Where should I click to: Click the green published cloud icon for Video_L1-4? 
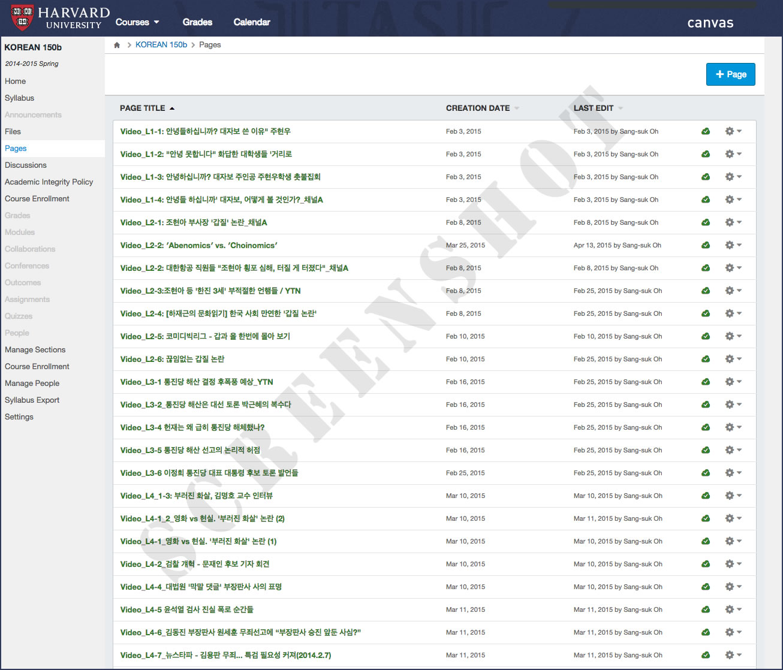click(706, 200)
